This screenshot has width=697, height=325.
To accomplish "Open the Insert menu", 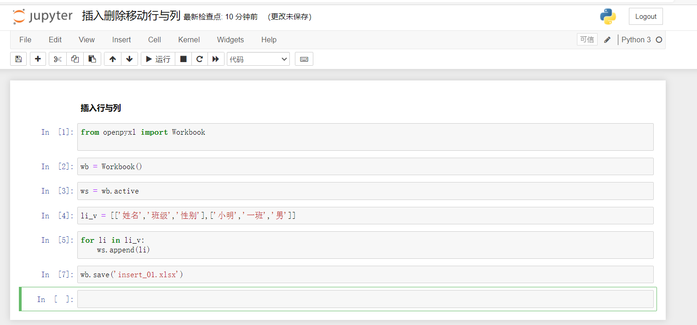I will [121, 40].
